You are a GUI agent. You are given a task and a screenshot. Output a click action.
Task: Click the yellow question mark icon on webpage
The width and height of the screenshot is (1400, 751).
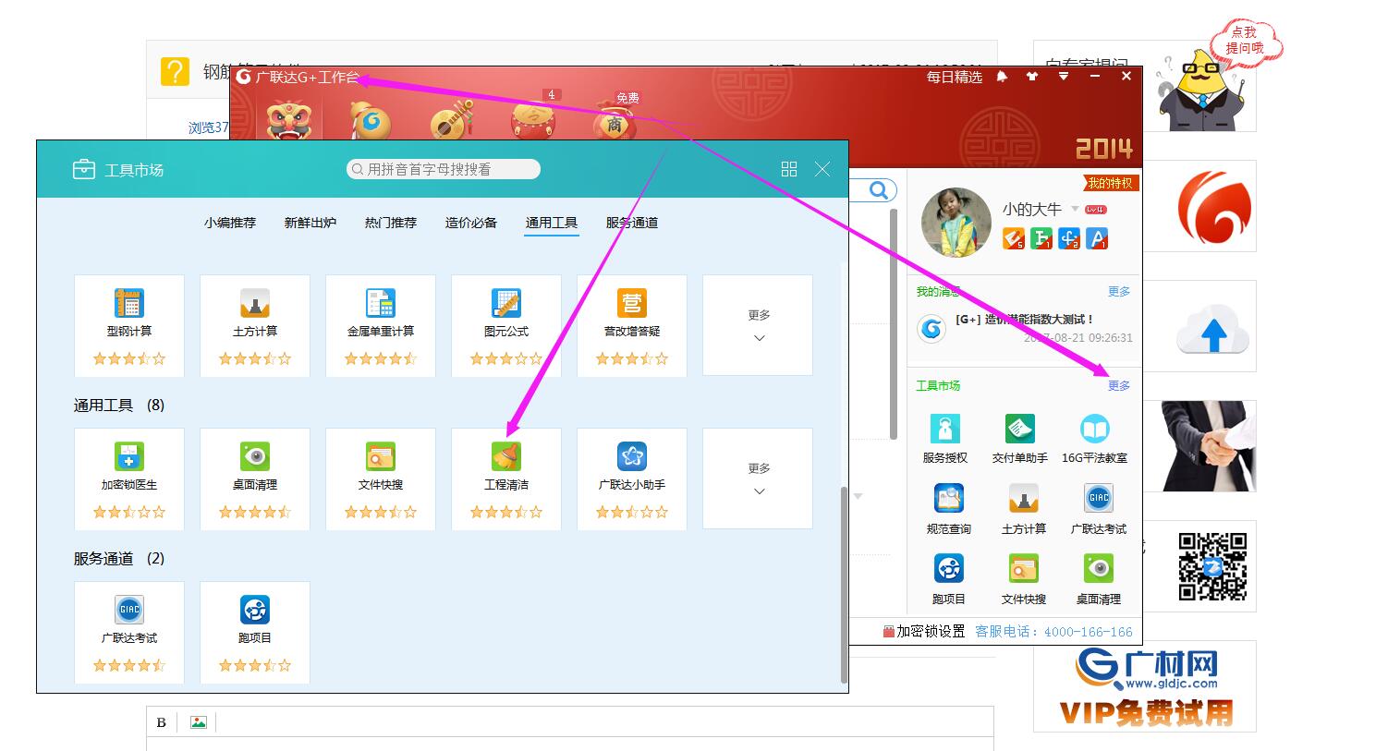(x=175, y=71)
